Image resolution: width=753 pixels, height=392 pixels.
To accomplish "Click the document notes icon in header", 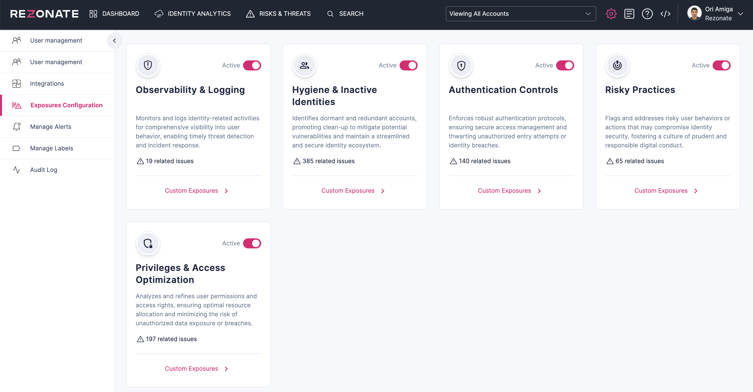I will coord(629,14).
